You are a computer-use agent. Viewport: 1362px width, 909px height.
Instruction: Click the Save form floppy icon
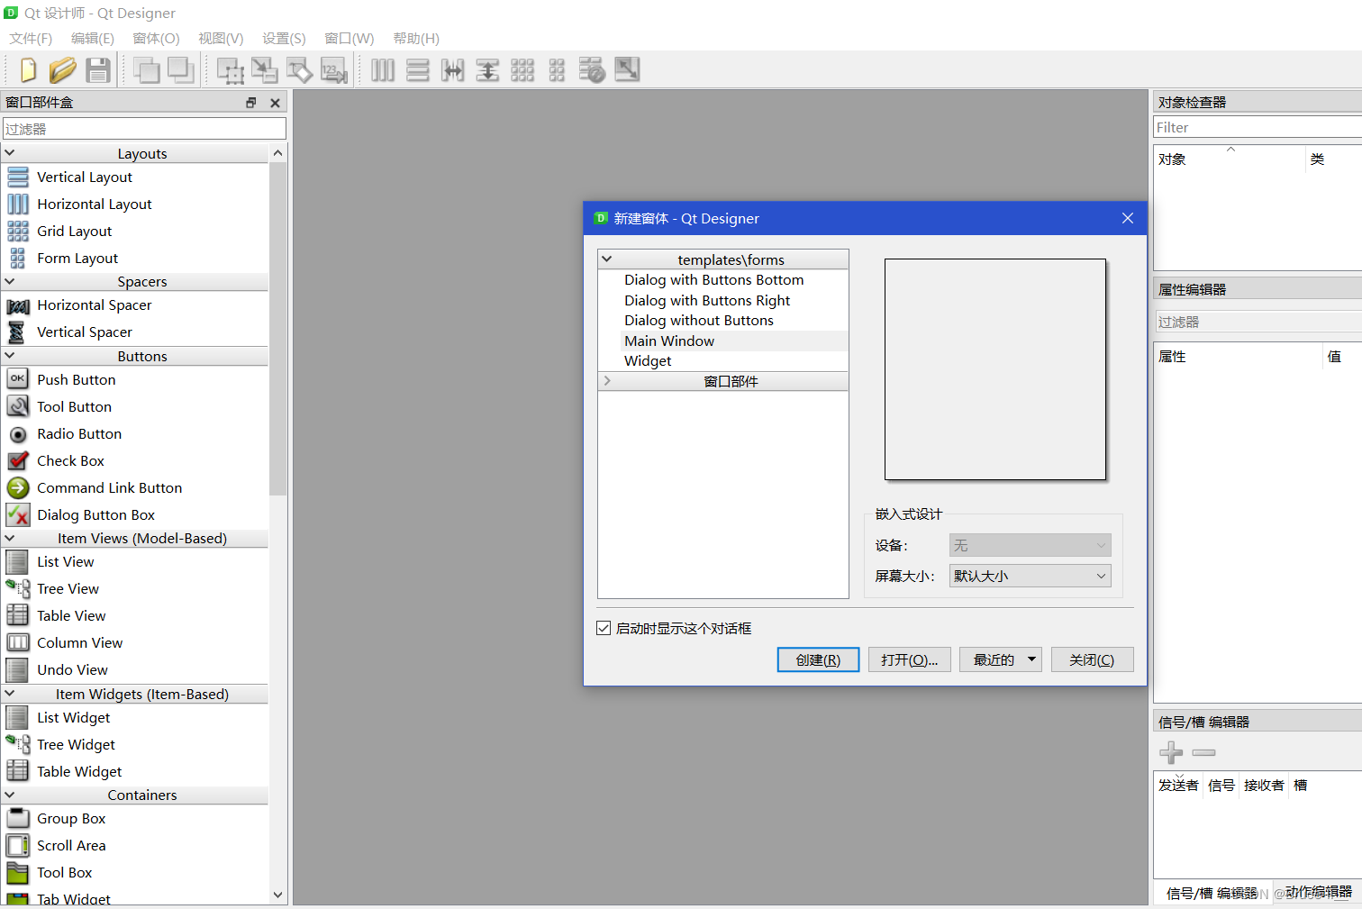[98, 69]
